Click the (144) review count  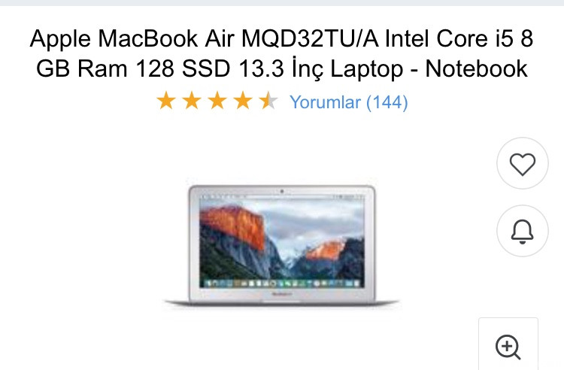coord(387,102)
